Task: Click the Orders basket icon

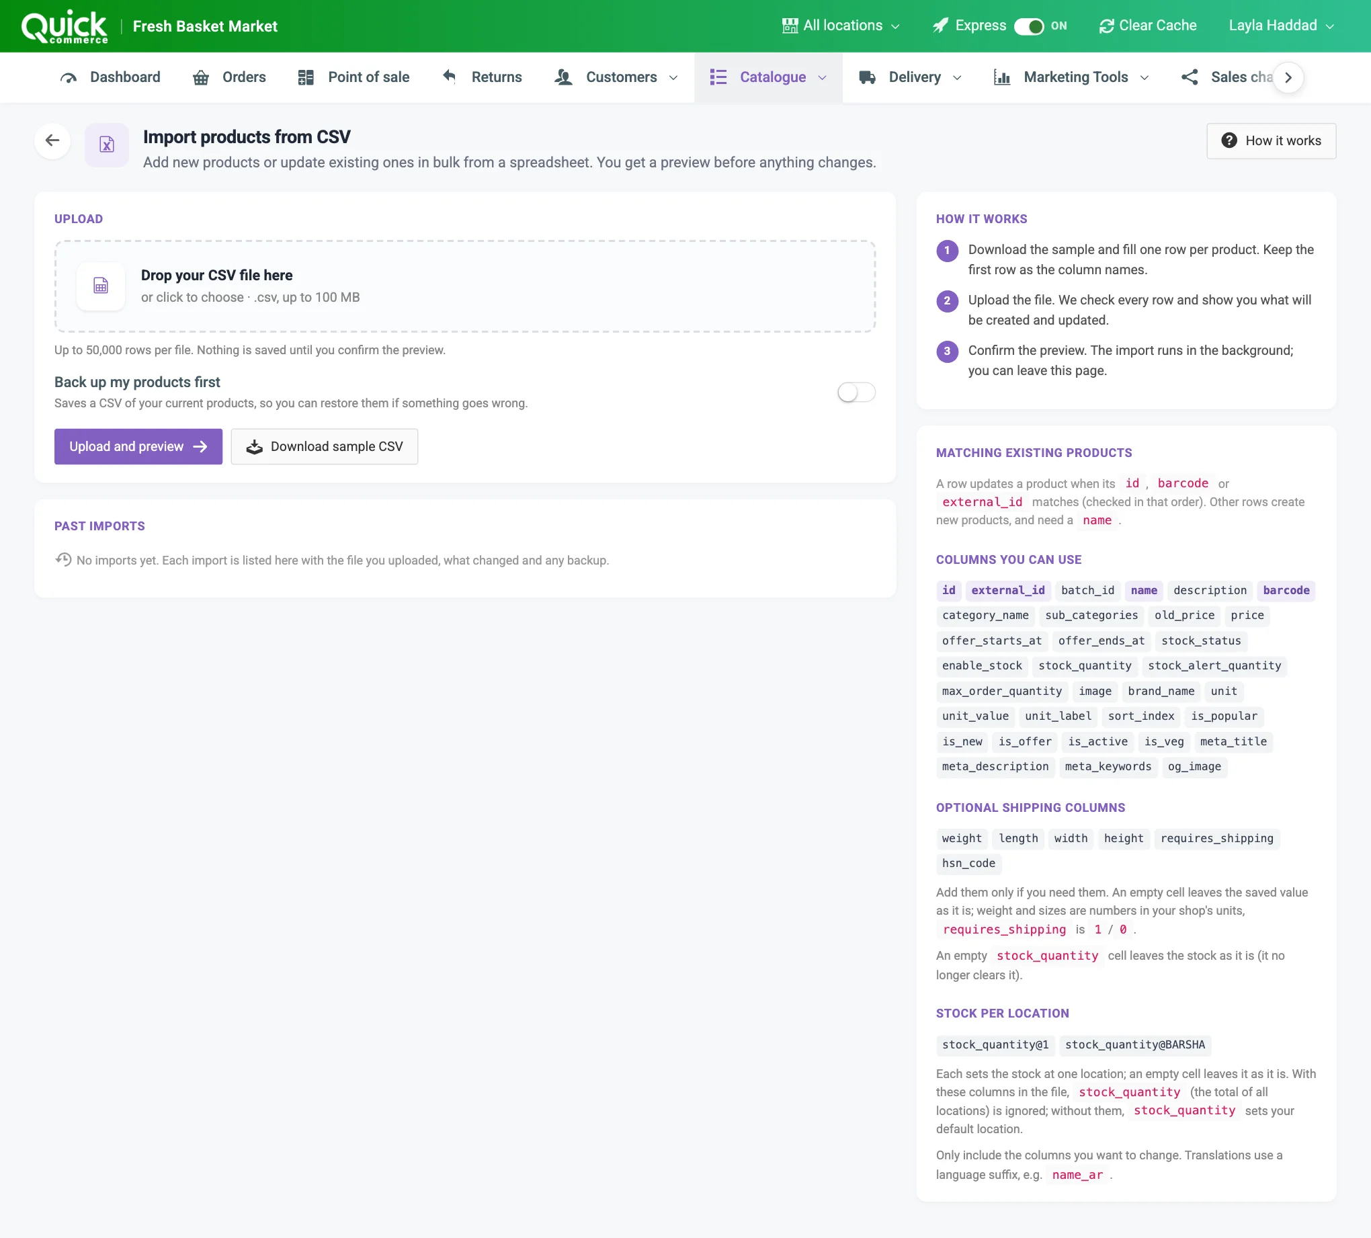Action: coord(201,77)
